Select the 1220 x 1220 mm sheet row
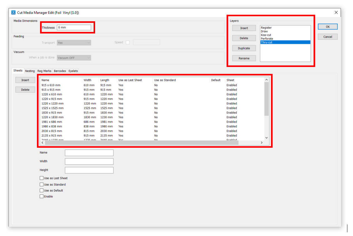The image size is (353, 236). (x=152, y=104)
